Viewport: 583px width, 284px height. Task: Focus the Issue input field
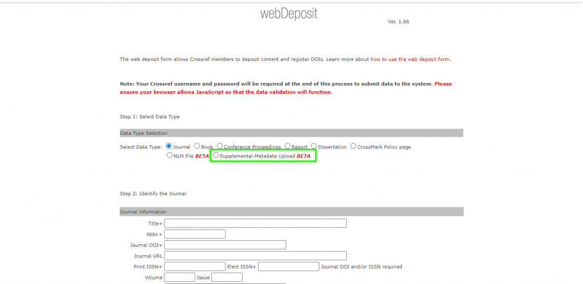[x=227, y=277]
